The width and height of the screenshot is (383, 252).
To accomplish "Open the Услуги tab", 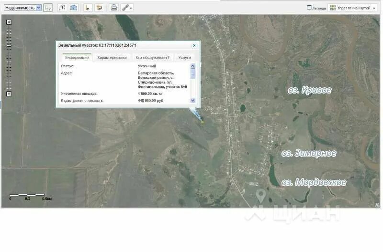I will point(184,57).
